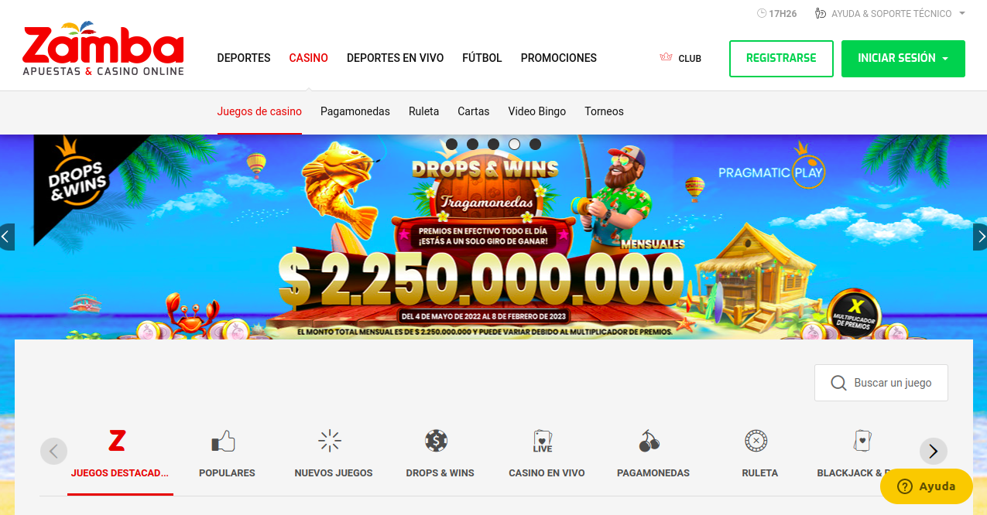The image size is (987, 515).
Task: Open the Club crown icon link
Action: [680, 58]
